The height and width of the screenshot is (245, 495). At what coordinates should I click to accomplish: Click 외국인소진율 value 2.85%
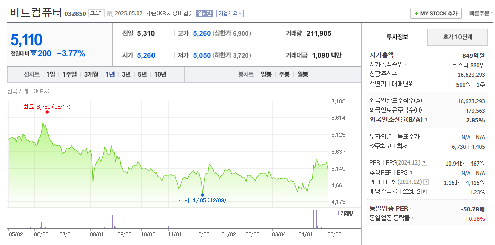click(x=475, y=120)
